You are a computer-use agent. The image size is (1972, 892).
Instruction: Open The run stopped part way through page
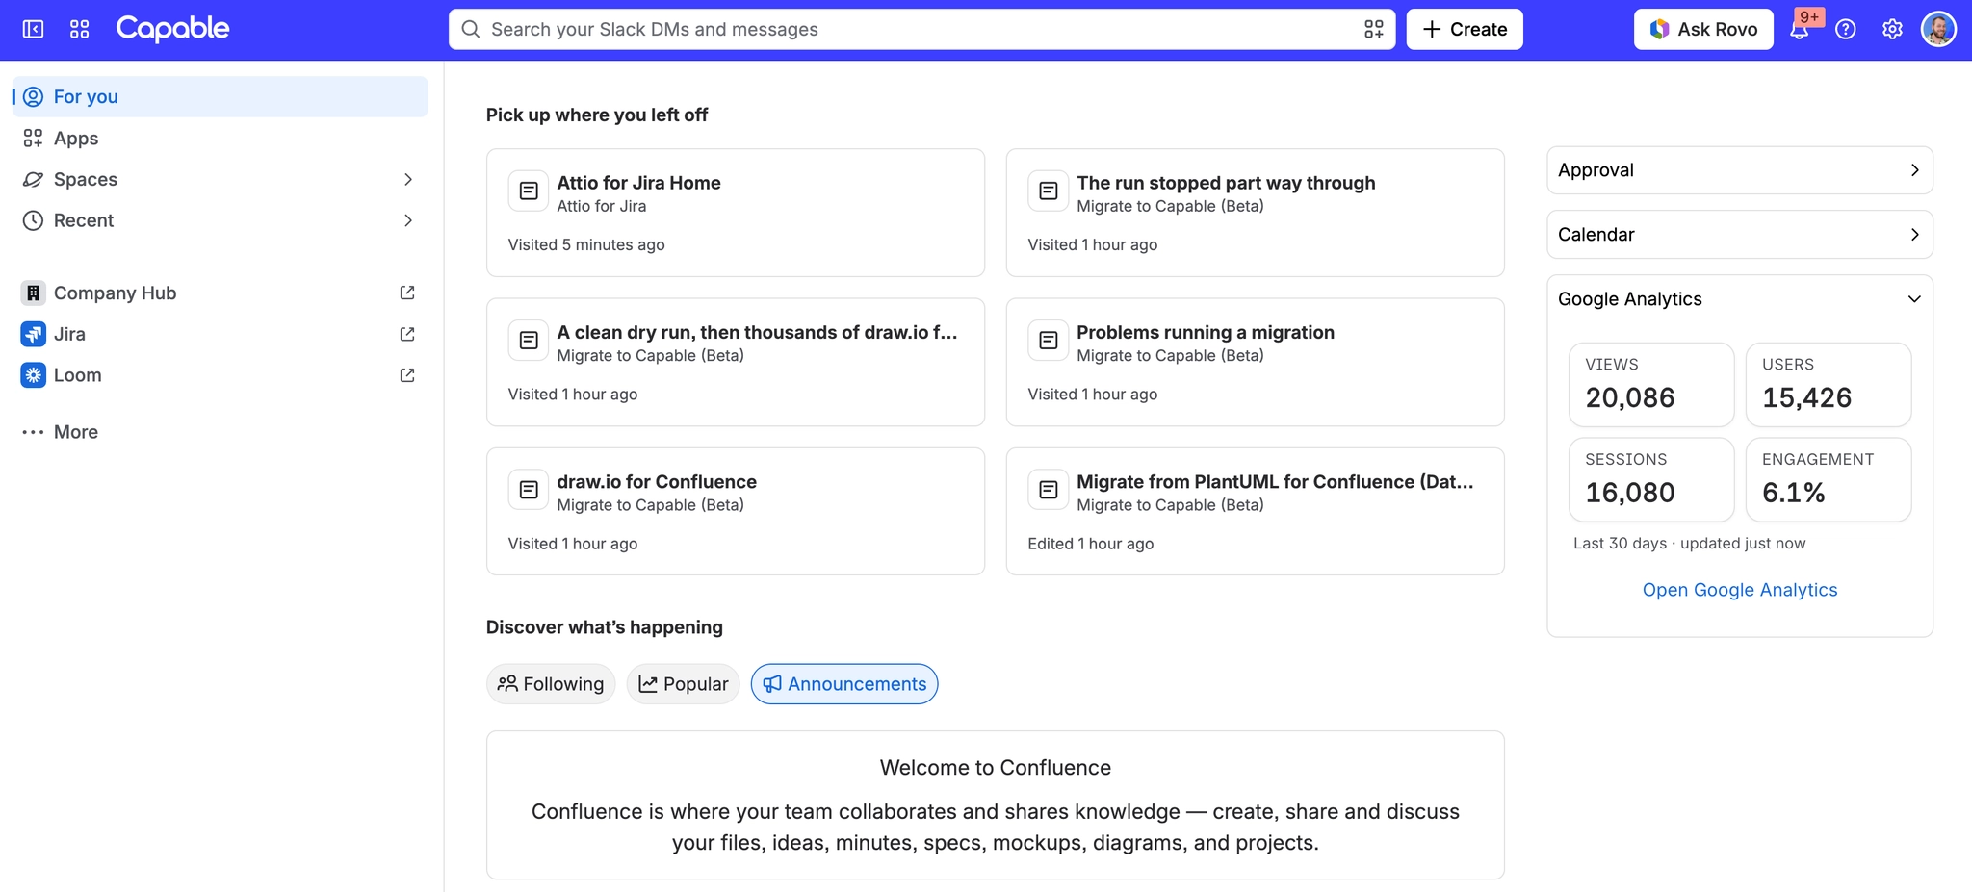coord(1256,213)
